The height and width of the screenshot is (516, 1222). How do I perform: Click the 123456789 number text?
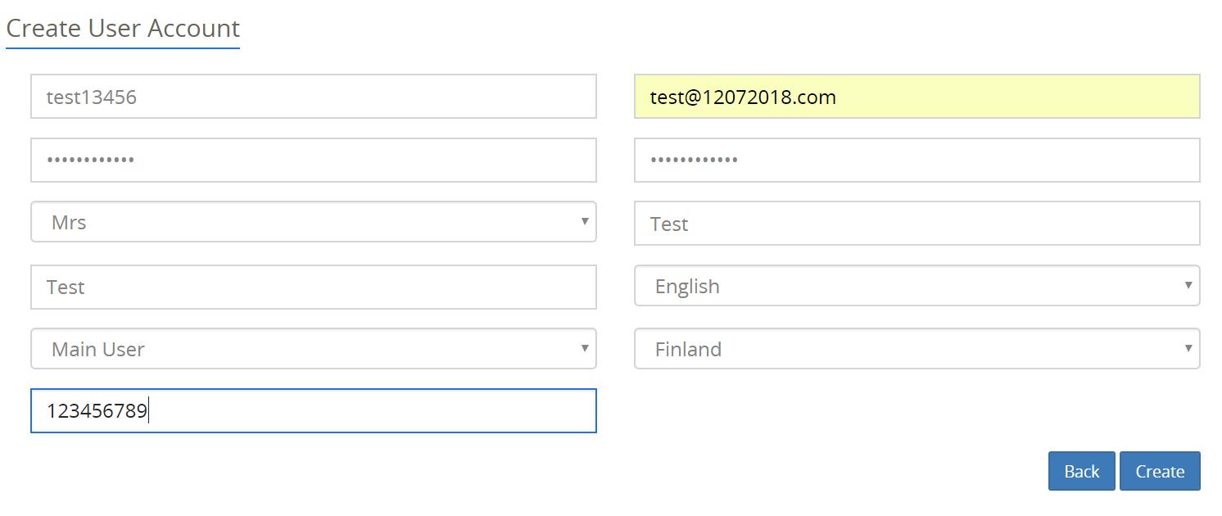pos(97,411)
